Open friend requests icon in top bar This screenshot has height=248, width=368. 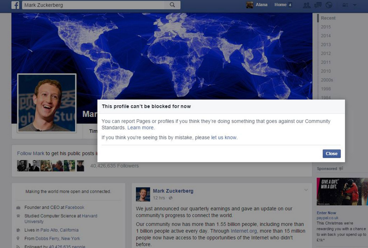pos(307,5)
